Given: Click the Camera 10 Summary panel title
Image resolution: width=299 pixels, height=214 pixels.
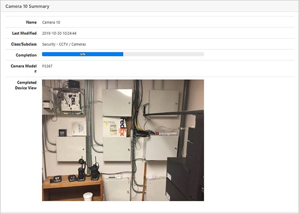Looking at the screenshot, I should coord(27,6).
